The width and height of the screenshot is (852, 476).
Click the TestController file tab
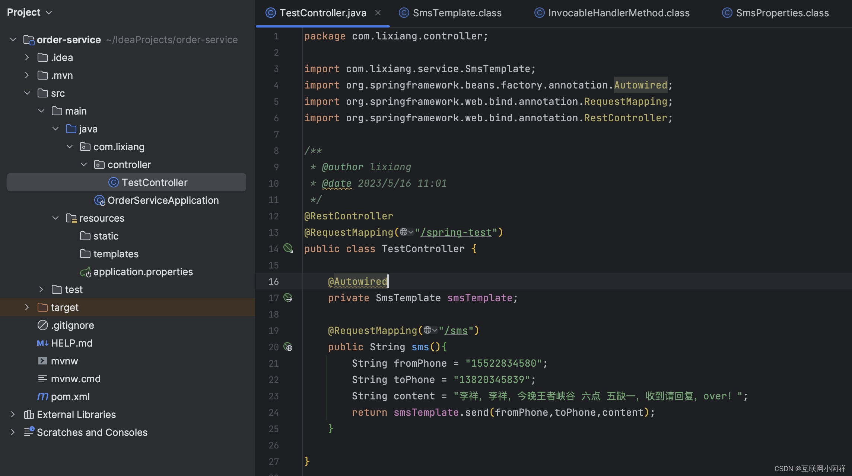pos(322,13)
